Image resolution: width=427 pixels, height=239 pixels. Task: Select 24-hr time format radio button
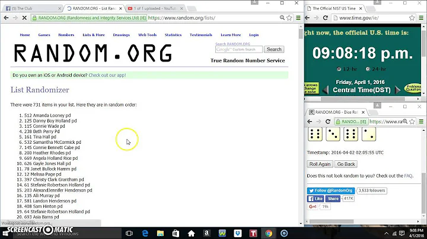coord(368,69)
